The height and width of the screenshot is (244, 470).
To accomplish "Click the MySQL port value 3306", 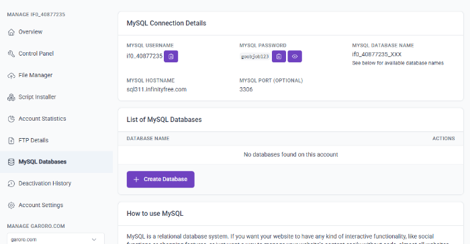I will click(x=246, y=89).
